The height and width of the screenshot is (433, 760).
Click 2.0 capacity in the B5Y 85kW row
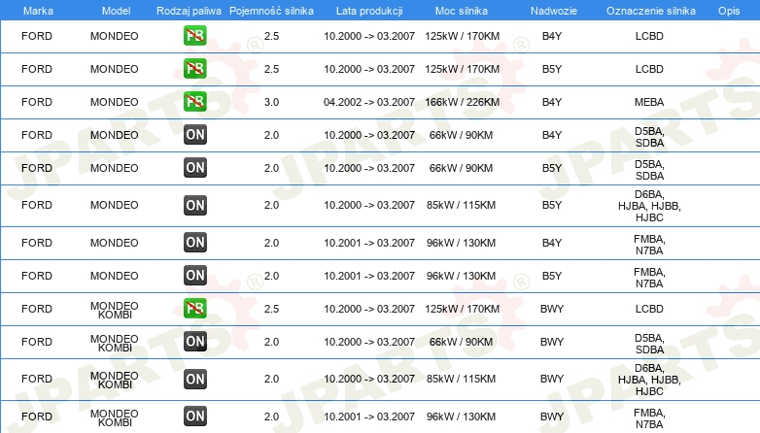pyautogui.click(x=271, y=206)
